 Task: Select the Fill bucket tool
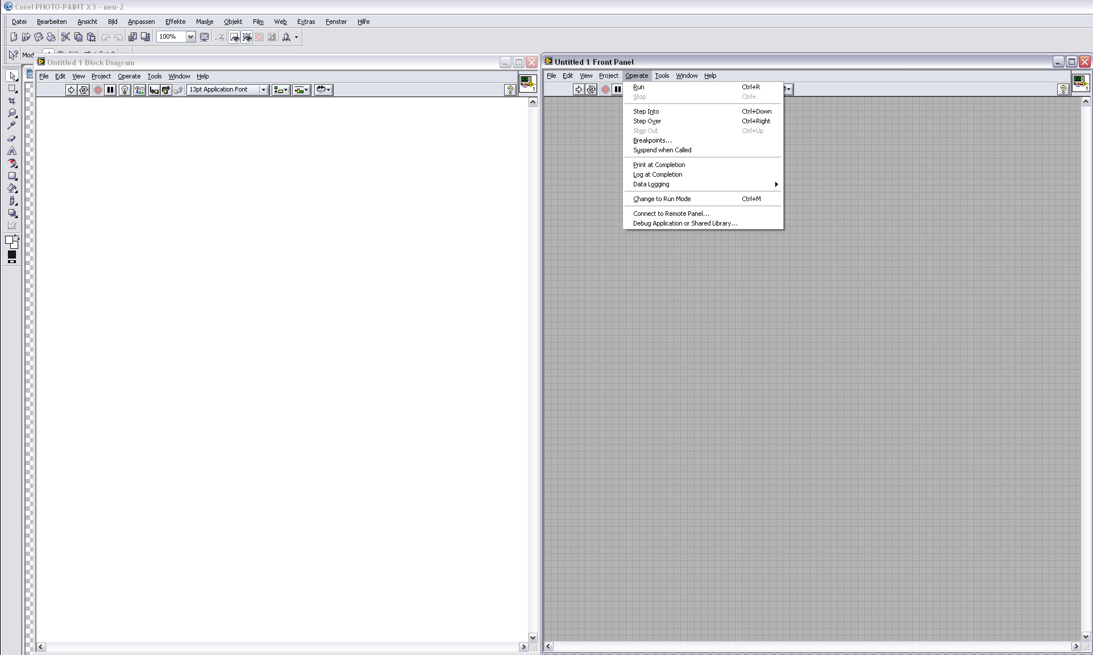pyautogui.click(x=12, y=188)
